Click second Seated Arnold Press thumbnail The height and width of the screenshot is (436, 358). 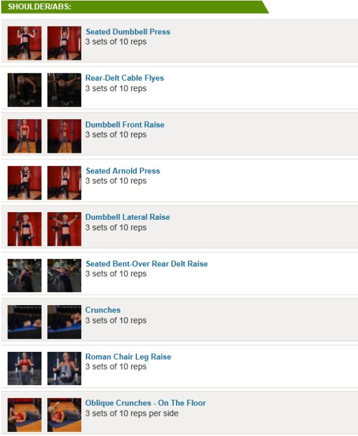64,182
